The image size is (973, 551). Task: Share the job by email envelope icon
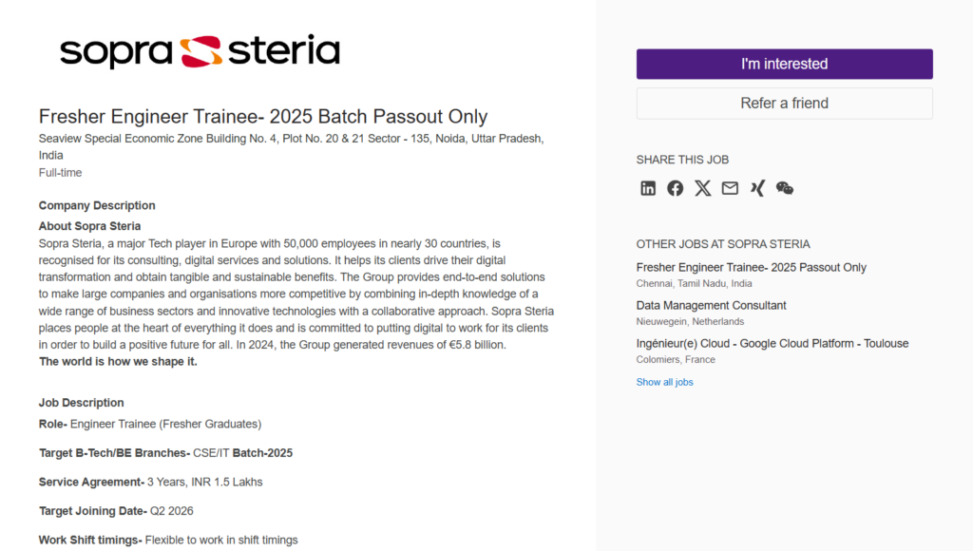pyautogui.click(x=730, y=188)
